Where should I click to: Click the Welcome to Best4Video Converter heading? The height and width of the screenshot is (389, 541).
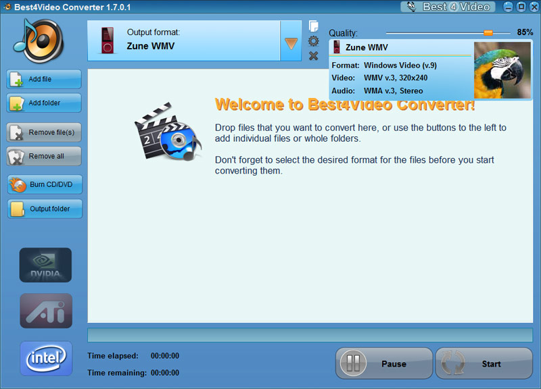(345, 105)
